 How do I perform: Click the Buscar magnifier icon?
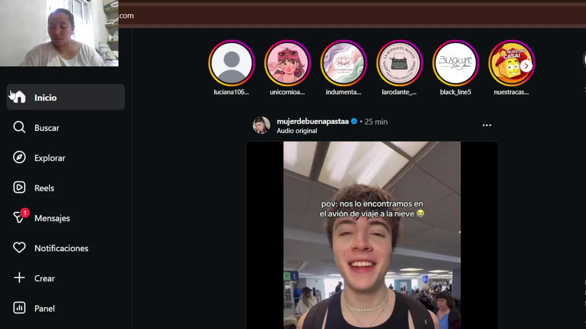pos(19,127)
